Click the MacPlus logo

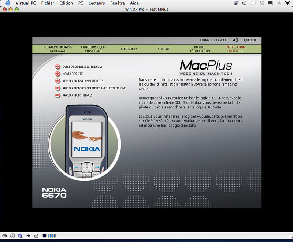[206, 68]
